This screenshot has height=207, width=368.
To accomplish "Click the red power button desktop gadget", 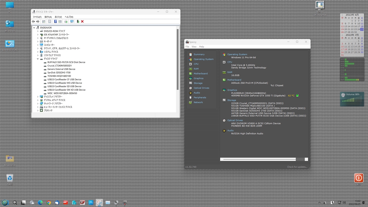I will click(x=358, y=178).
